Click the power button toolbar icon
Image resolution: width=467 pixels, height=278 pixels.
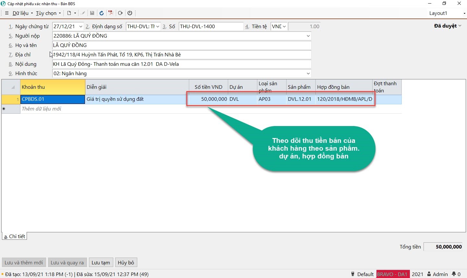pos(130,13)
